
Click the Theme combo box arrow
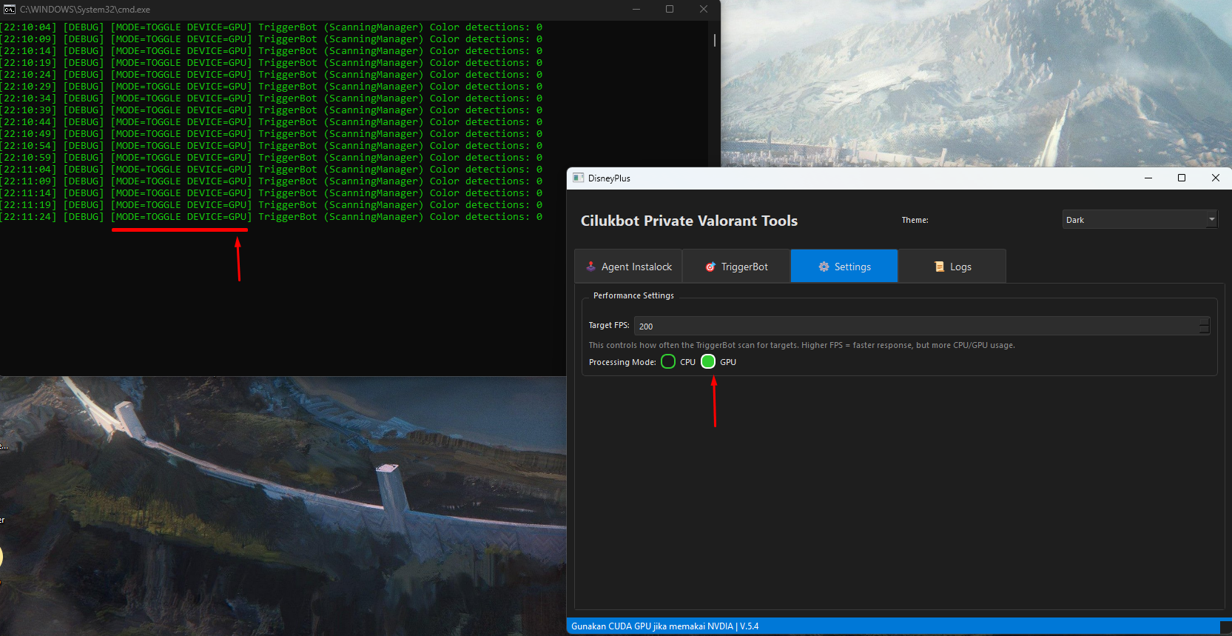[1211, 220]
